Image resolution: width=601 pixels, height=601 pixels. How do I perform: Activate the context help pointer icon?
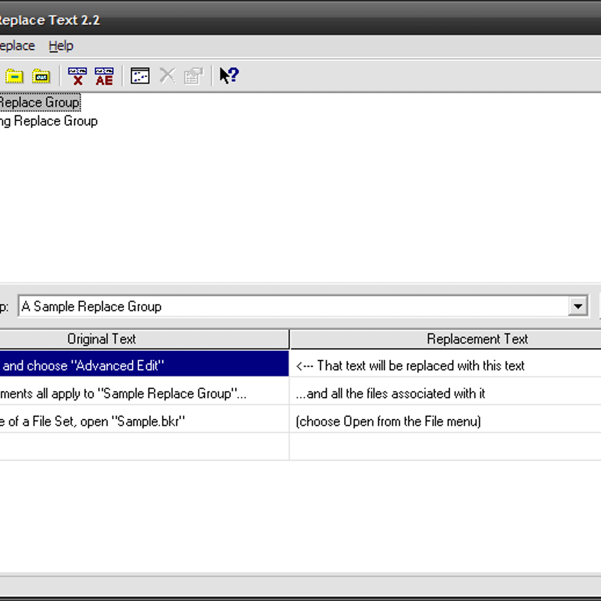[229, 76]
